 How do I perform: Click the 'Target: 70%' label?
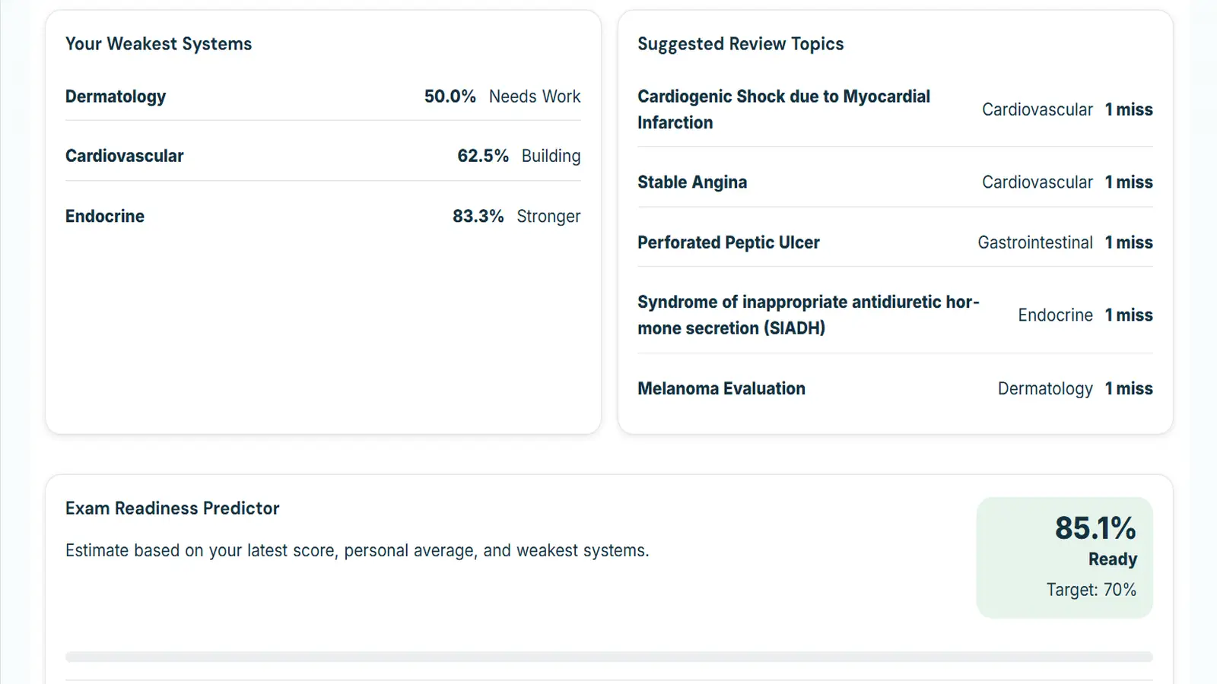[x=1091, y=589]
